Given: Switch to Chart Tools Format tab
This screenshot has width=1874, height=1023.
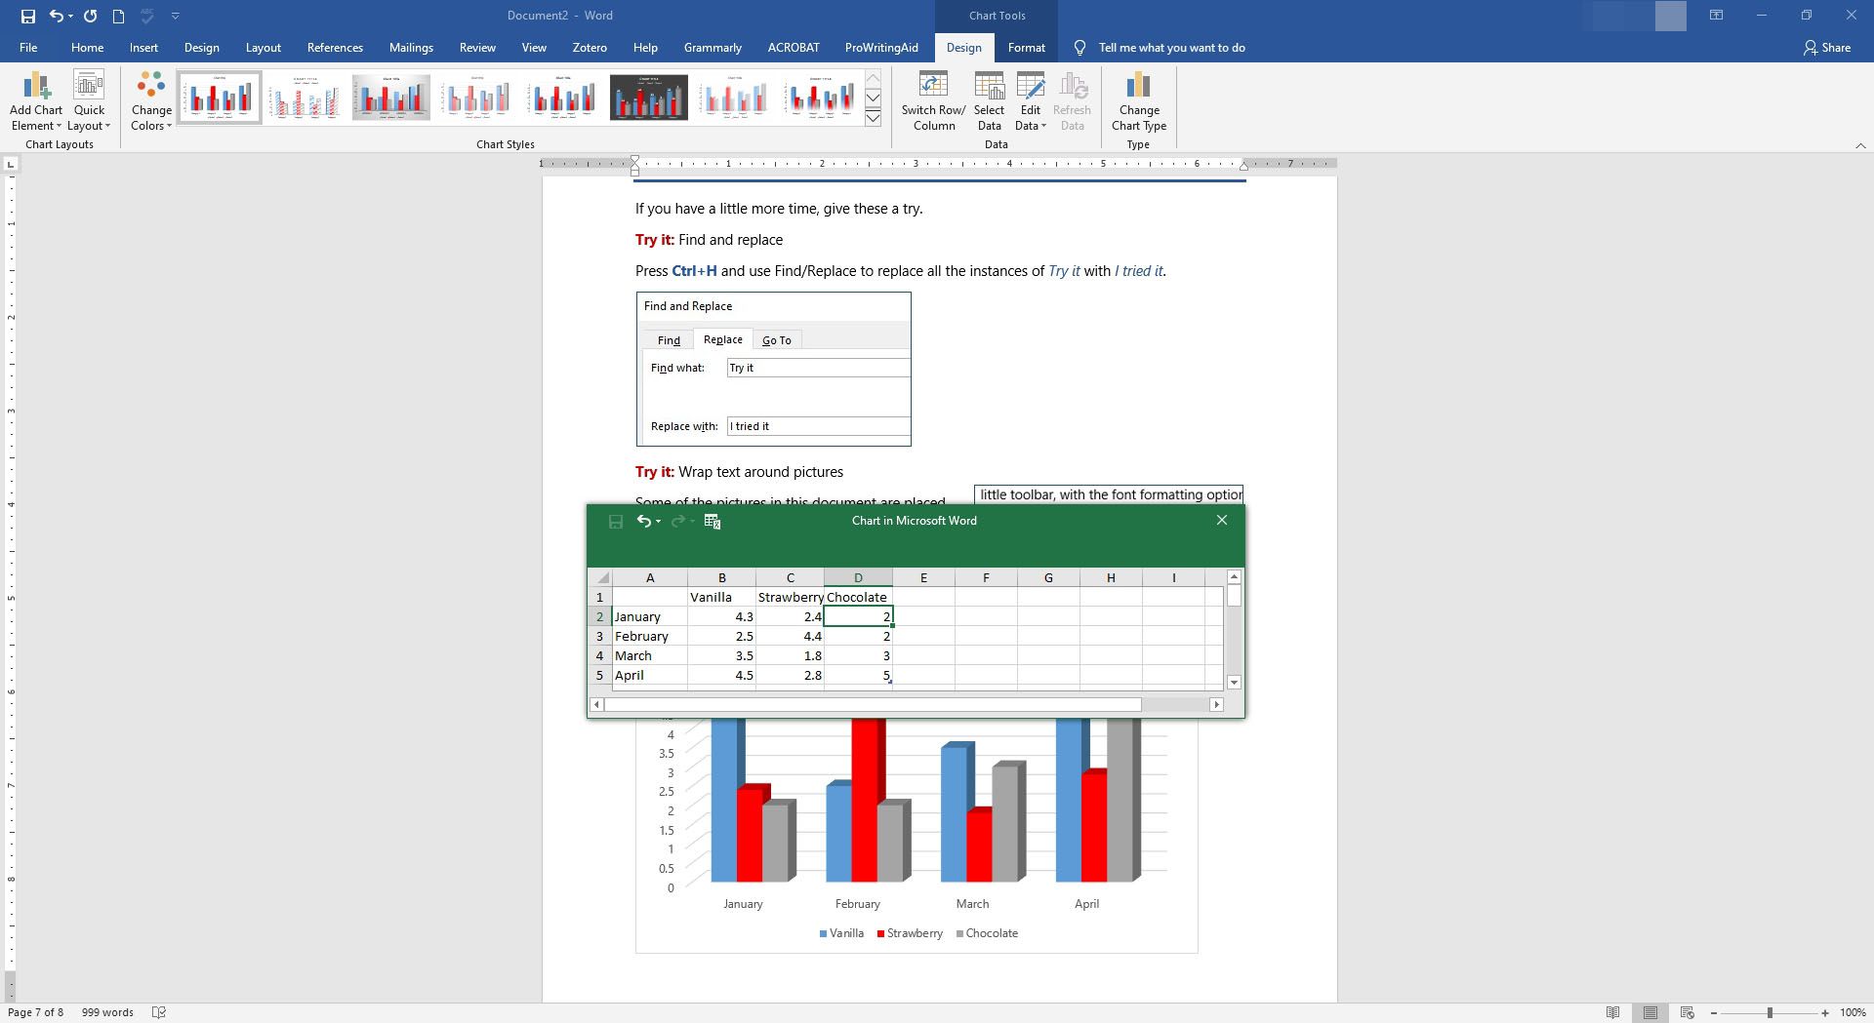Looking at the screenshot, I should 1026,47.
